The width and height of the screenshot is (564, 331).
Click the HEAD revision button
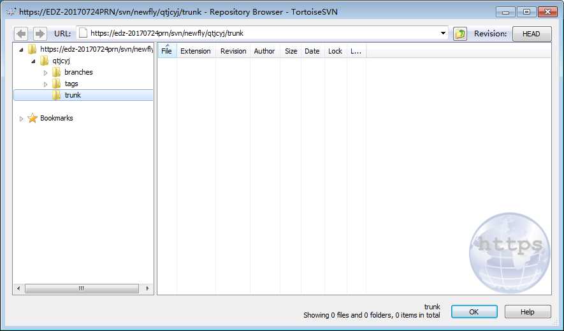(531, 34)
